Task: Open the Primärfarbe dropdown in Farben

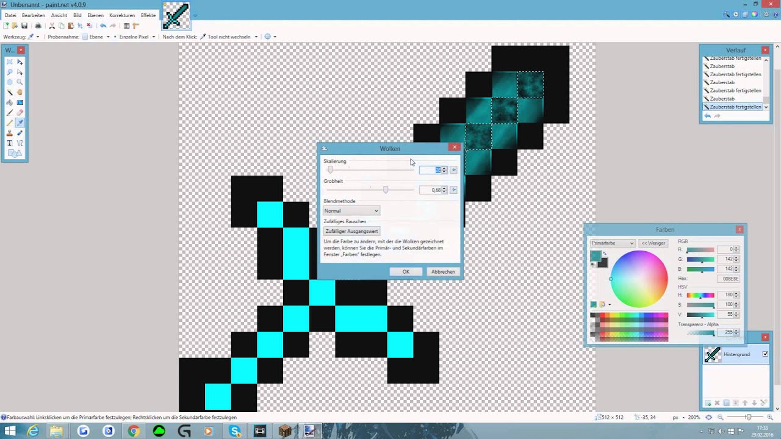Action: click(x=613, y=243)
